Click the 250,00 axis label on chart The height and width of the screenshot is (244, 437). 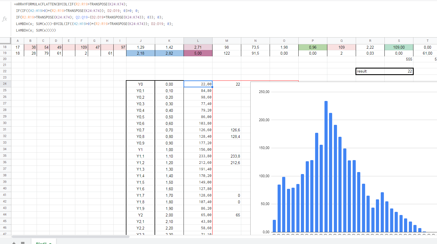click(264, 92)
